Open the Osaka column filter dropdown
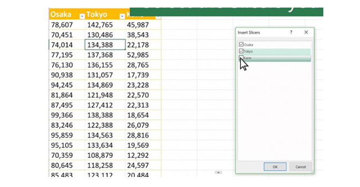This screenshot has width=360, height=187. point(82,16)
